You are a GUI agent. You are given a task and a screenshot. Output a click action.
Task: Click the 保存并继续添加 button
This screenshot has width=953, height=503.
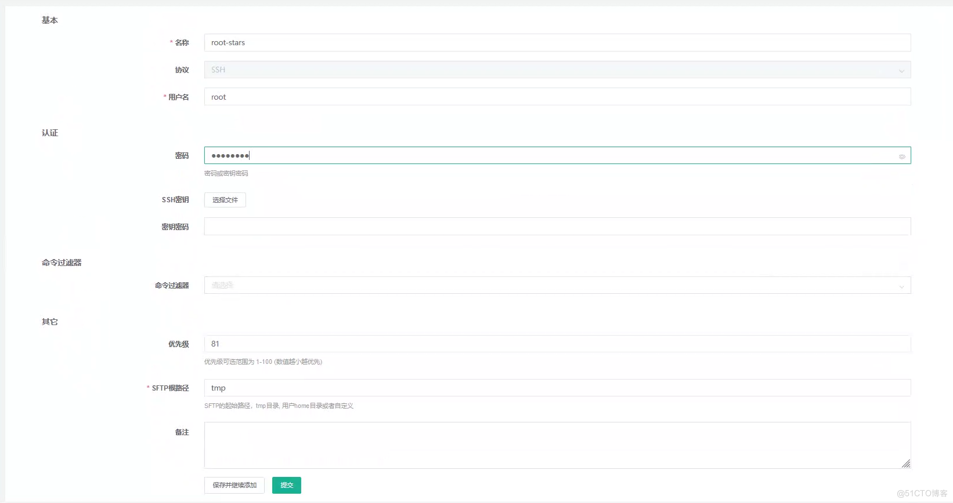(234, 485)
